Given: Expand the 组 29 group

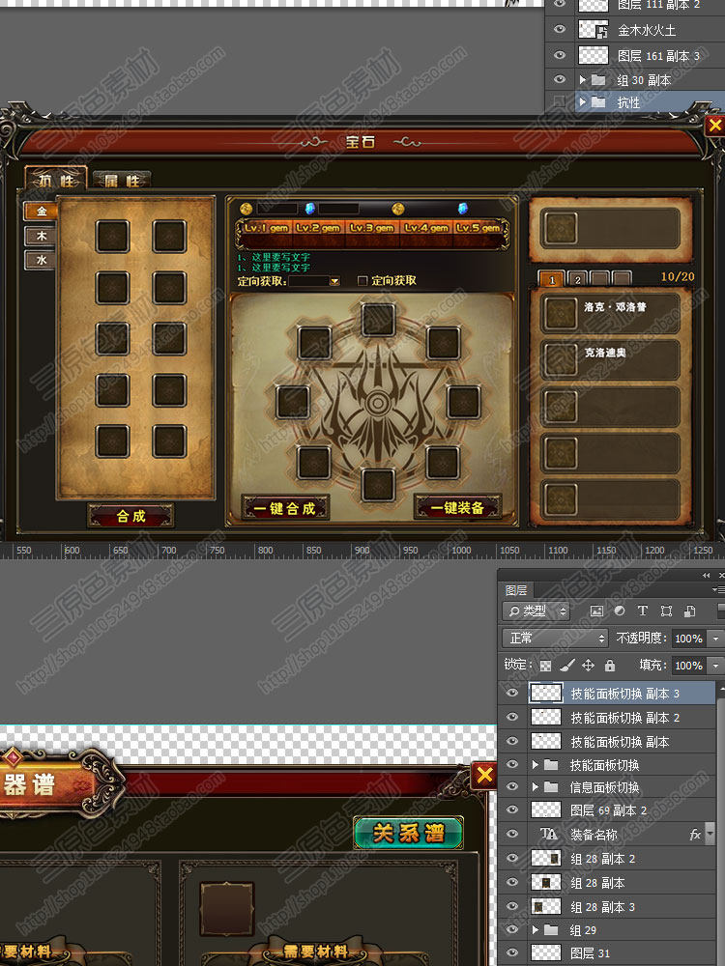Looking at the screenshot, I should [x=536, y=929].
